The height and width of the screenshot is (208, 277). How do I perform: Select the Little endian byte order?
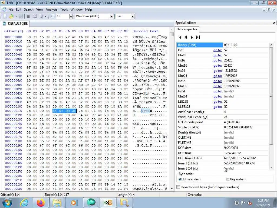[x=190, y=179]
